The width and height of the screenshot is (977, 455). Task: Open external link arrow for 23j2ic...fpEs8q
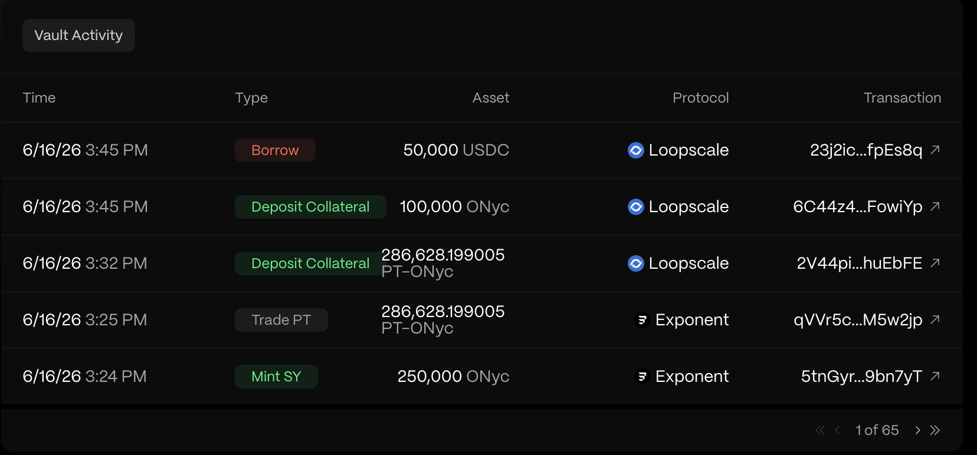tap(935, 150)
